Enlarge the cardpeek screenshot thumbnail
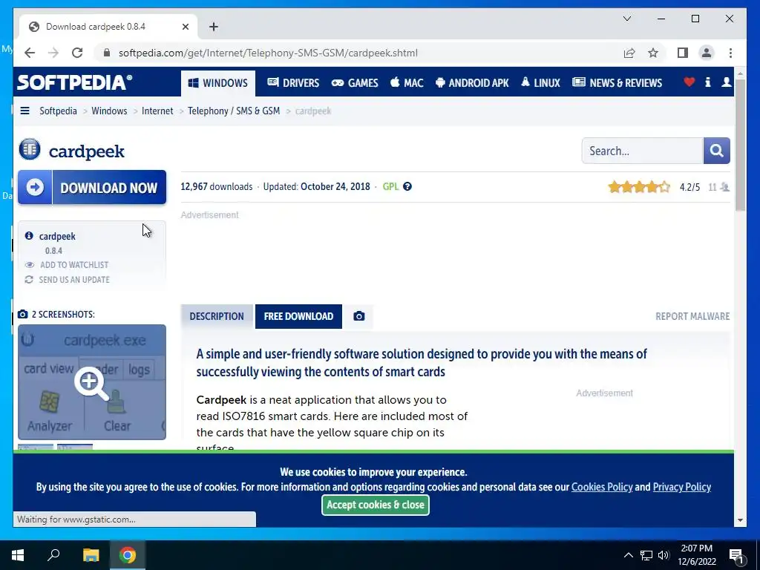Screen dimensions: 760x570 (x=92, y=382)
